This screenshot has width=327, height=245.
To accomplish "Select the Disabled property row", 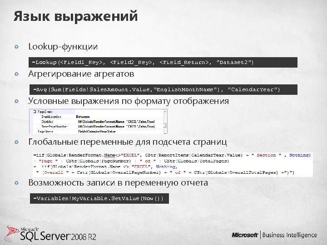I will pyautogui.click(x=98, y=122).
